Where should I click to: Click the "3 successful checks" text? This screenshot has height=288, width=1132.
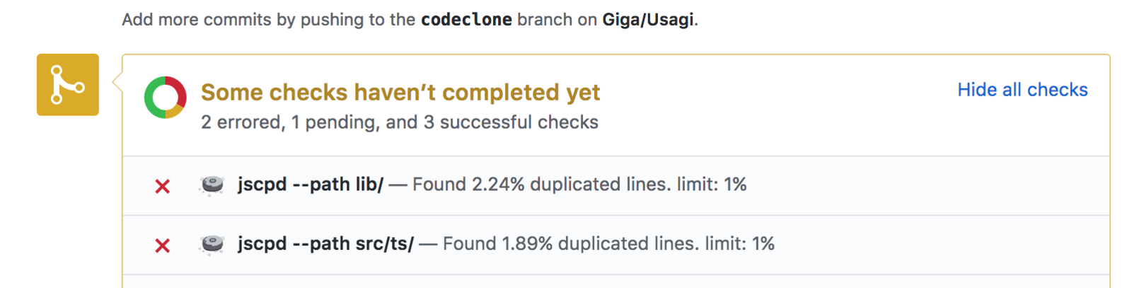pos(510,122)
